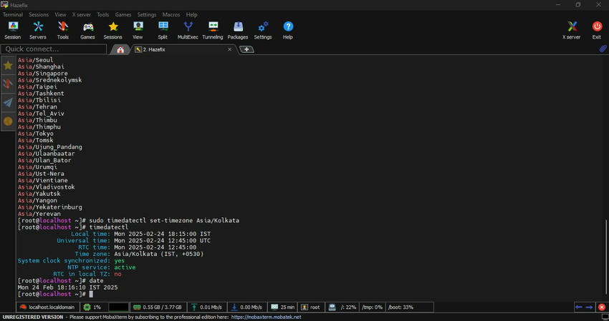This screenshot has width=609, height=321.
Task: Open the star Sessions sidebar tab
Action: [8, 65]
